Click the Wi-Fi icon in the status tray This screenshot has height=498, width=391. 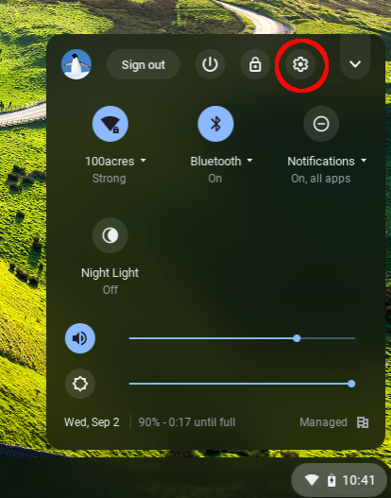point(312,480)
